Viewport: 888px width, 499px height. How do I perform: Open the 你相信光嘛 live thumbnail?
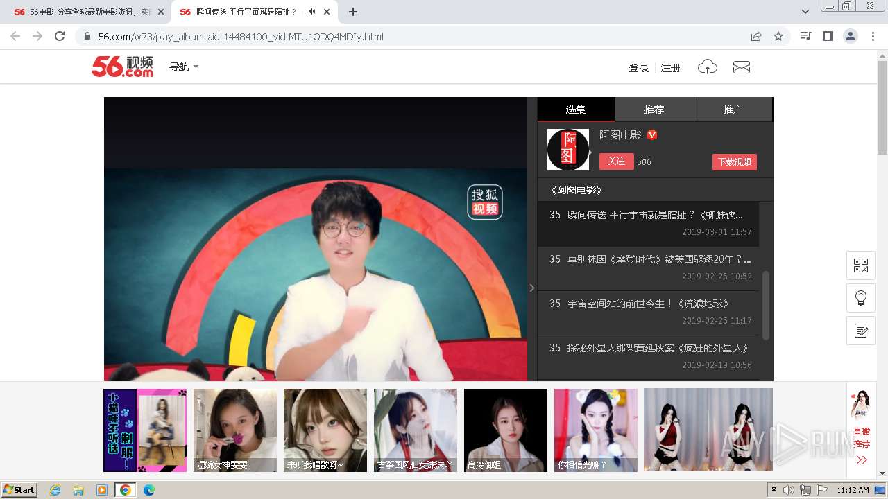point(596,430)
